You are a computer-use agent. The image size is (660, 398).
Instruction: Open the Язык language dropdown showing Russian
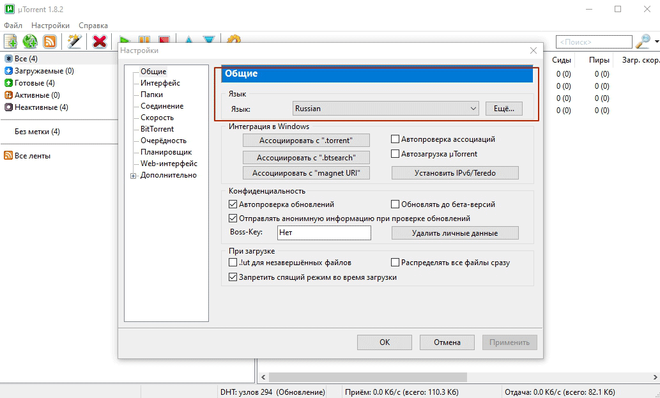(x=385, y=109)
